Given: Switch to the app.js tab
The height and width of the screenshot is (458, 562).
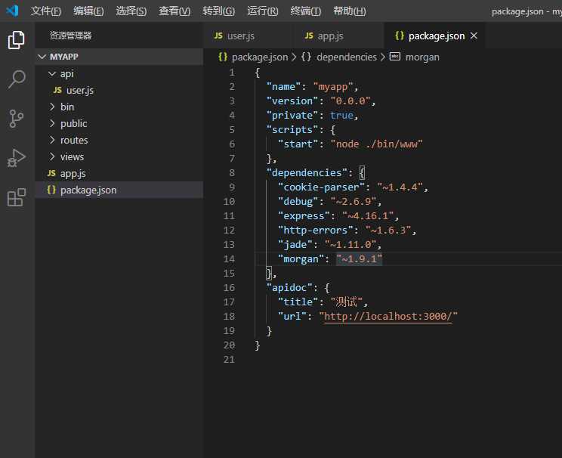Looking at the screenshot, I should tap(338, 36).
